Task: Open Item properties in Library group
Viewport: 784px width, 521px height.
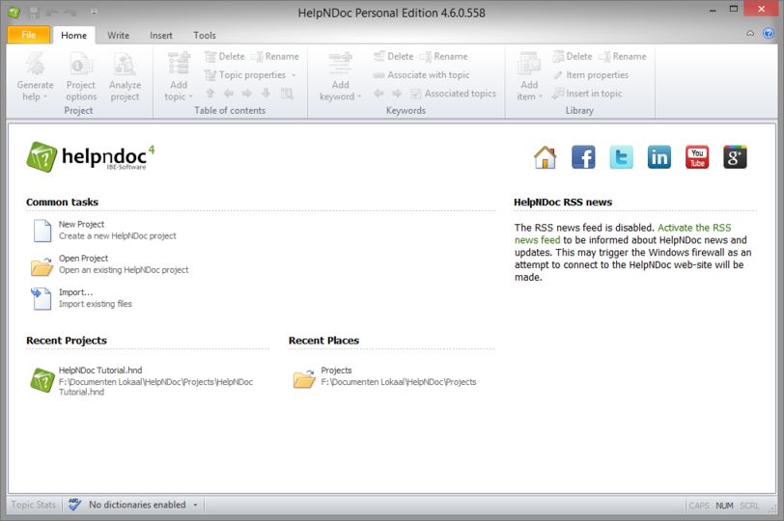Action: pos(591,75)
